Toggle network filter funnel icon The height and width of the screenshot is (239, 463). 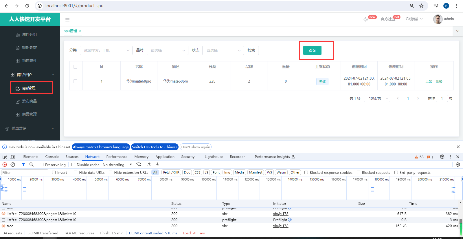23,165
